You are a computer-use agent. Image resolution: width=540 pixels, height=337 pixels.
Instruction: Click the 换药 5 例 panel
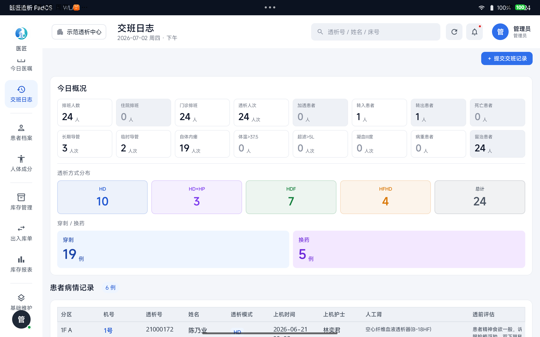tap(409, 249)
